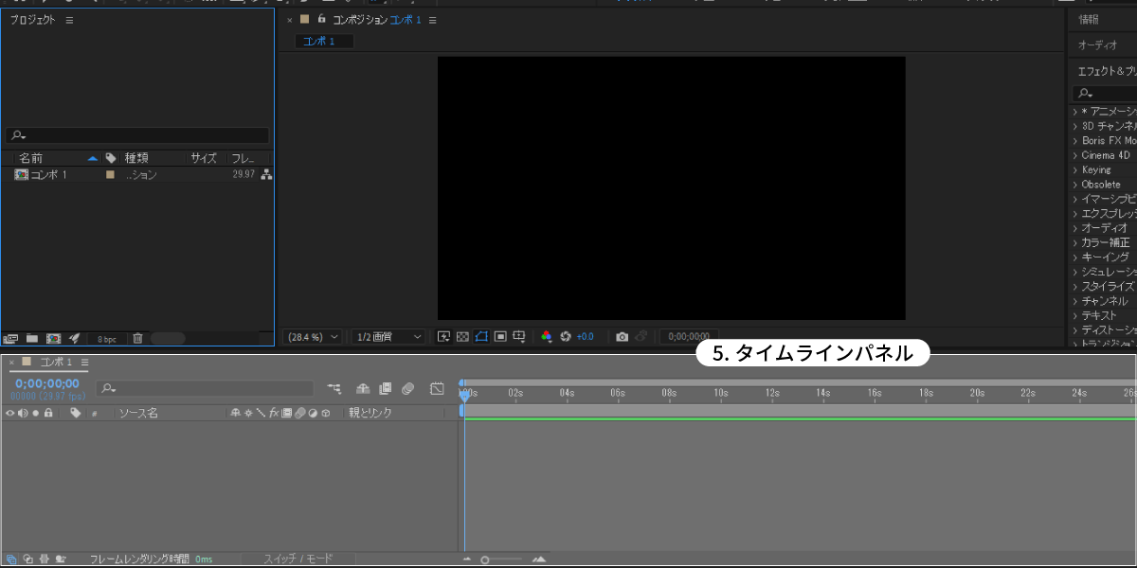Open the flowchart icon beside コンポ 1
Image resolution: width=1137 pixels, height=568 pixels.
(x=266, y=174)
